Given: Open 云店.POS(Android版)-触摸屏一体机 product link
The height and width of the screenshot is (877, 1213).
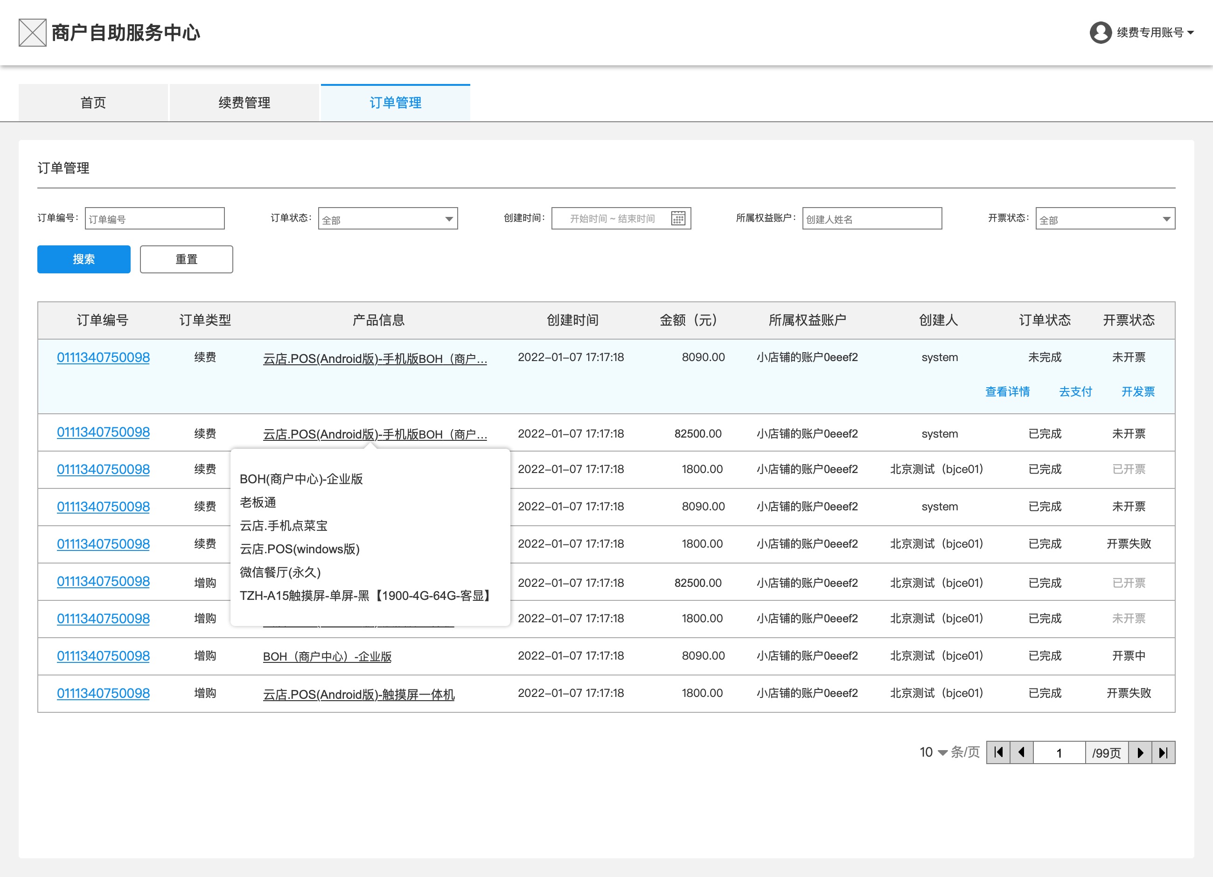Looking at the screenshot, I should [359, 694].
